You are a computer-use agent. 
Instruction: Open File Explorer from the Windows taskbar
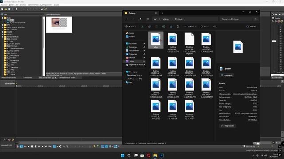[155, 155]
